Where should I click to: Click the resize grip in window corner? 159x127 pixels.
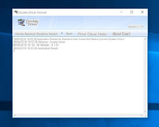click(146, 116)
